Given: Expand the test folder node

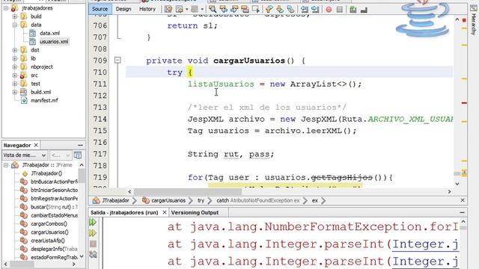Looking at the screenshot, I should point(15,84).
